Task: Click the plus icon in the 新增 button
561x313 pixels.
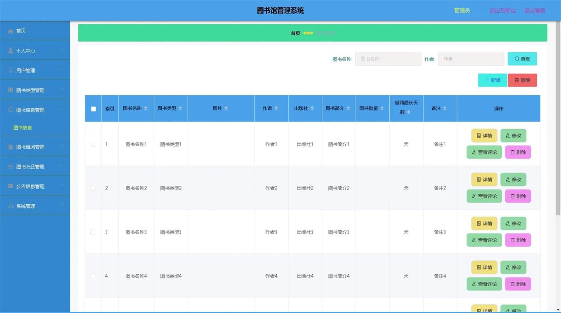Action: click(487, 80)
